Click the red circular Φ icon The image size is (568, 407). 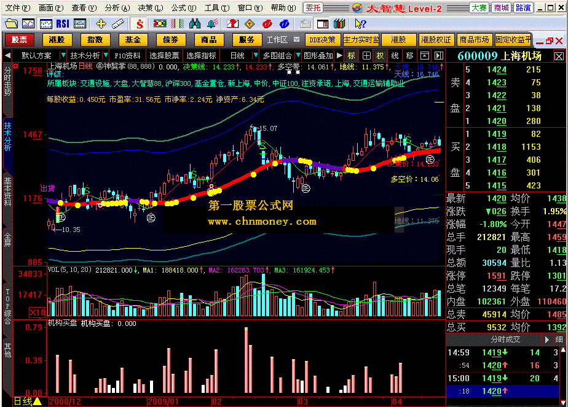(267, 24)
